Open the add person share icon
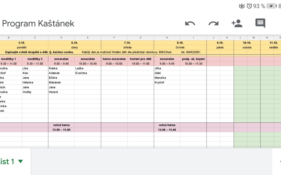Viewport: 281px width, 175px height. point(237,23)
